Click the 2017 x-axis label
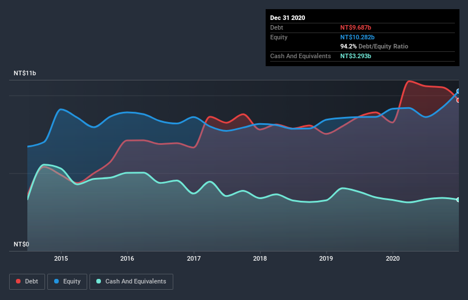 194,258
